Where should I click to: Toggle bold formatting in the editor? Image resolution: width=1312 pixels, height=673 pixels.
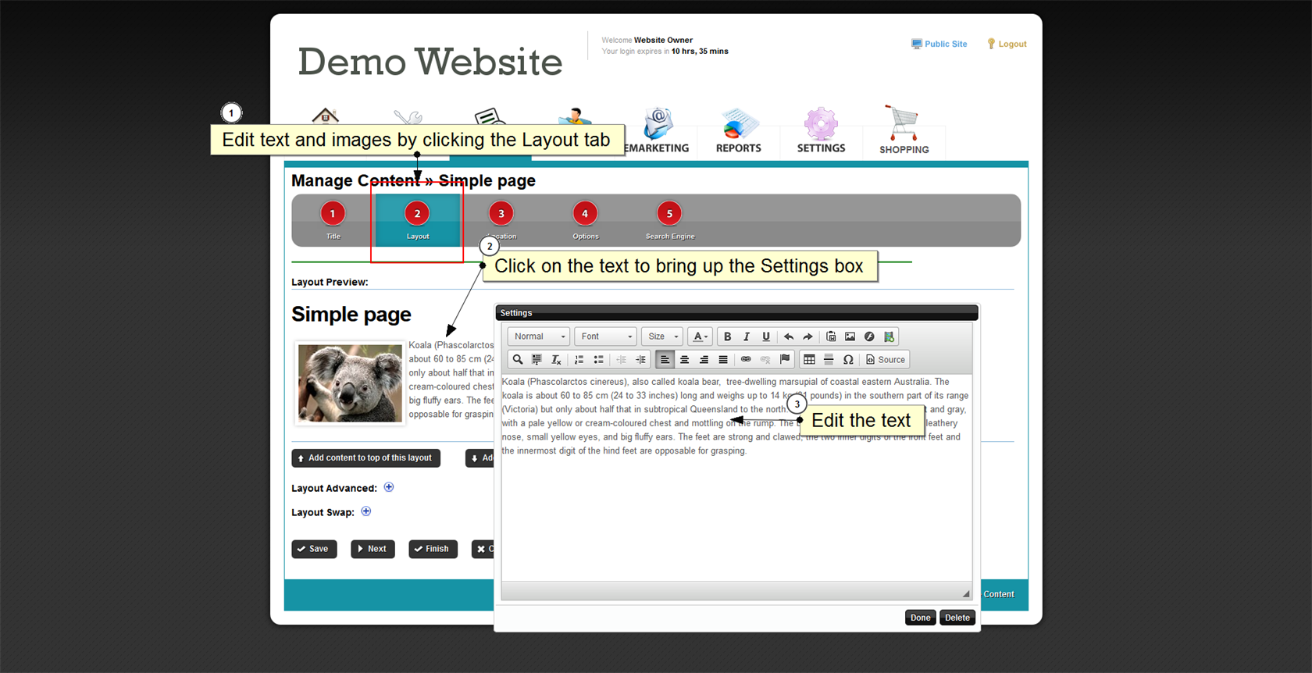[x=727, y=336]
